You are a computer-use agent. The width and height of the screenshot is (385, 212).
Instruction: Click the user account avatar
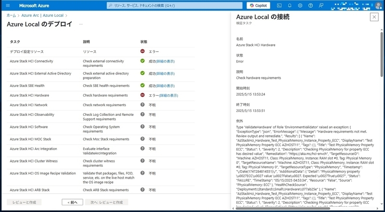[x=378, y=5]
